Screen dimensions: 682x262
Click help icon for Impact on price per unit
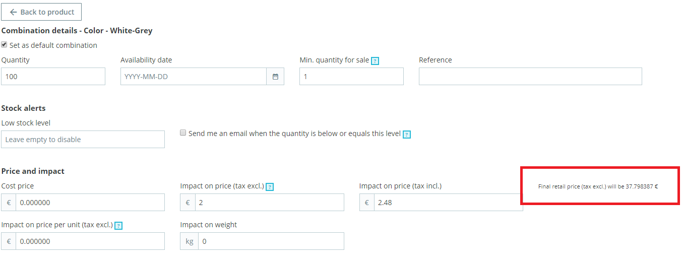click(118, 226)
